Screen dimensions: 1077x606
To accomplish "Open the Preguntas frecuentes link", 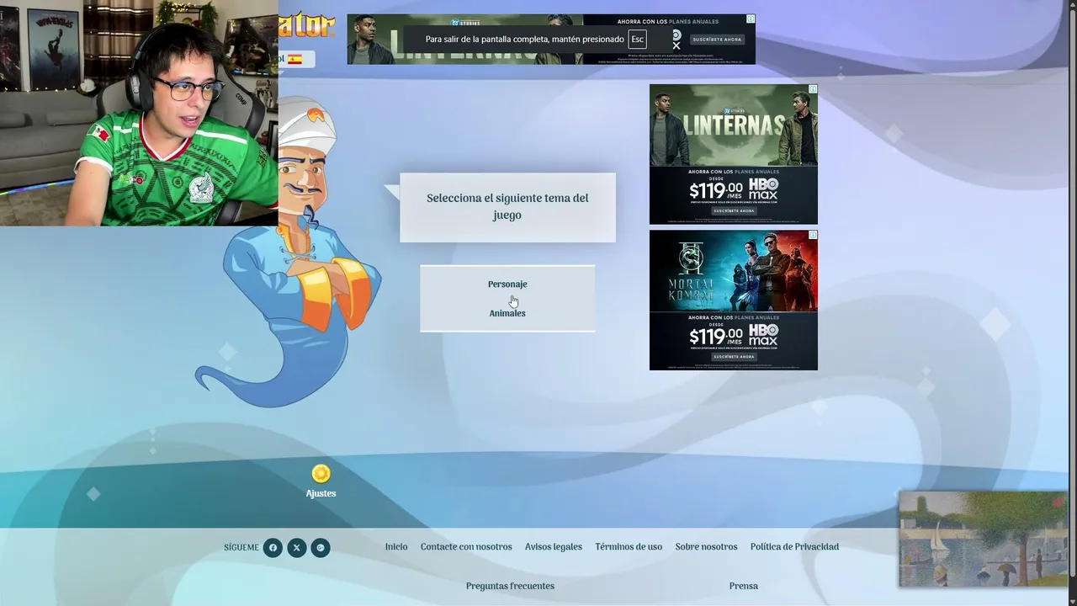I will pyautogui.click(x=510, y=586).
